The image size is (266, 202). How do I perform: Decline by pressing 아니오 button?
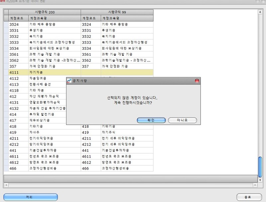click(182, 120)
